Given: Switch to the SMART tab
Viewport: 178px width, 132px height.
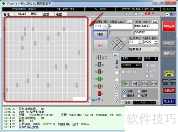Looking at the screenshot, I should click(x=22, y=14).
